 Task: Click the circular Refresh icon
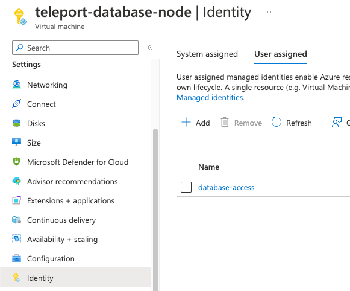click(x=277, y=123)
